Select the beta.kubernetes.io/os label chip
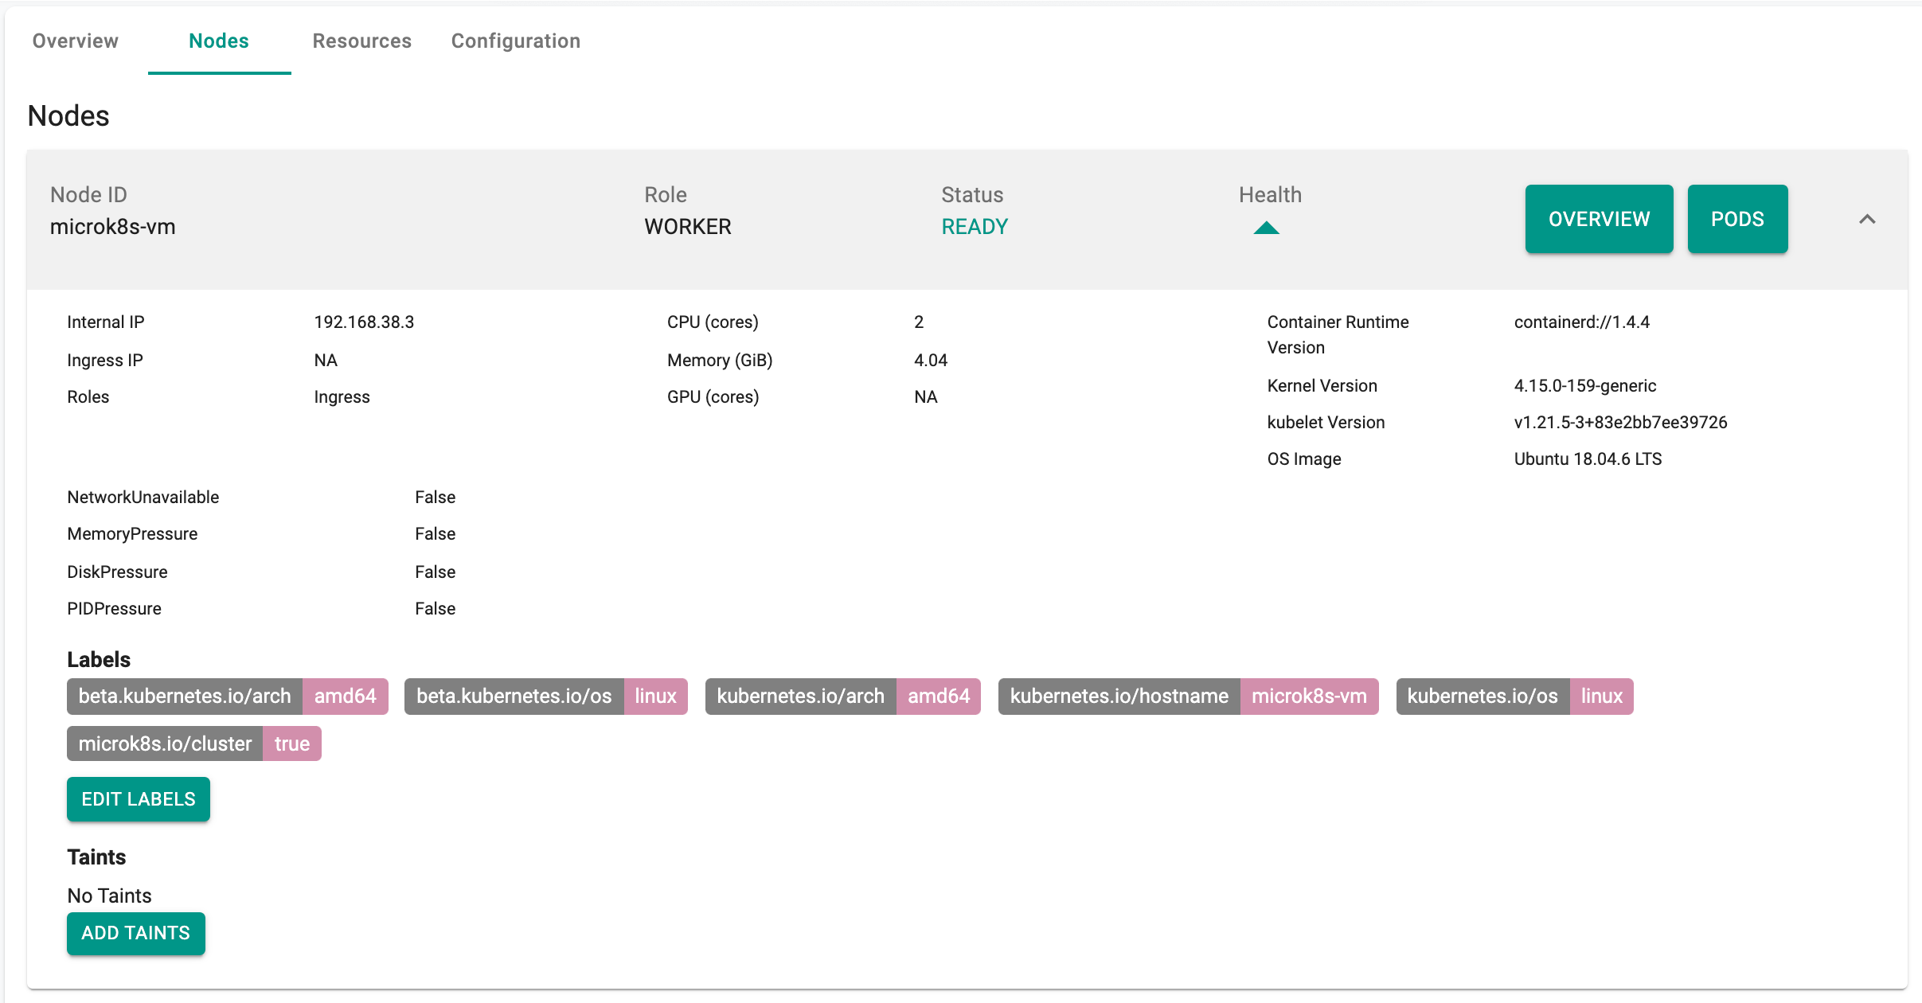 546,696
